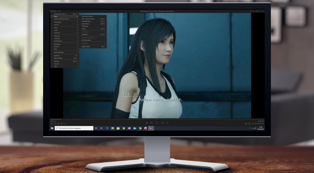Click the globe-shaped icon in bottom-left toolbar

pos(62,124)
